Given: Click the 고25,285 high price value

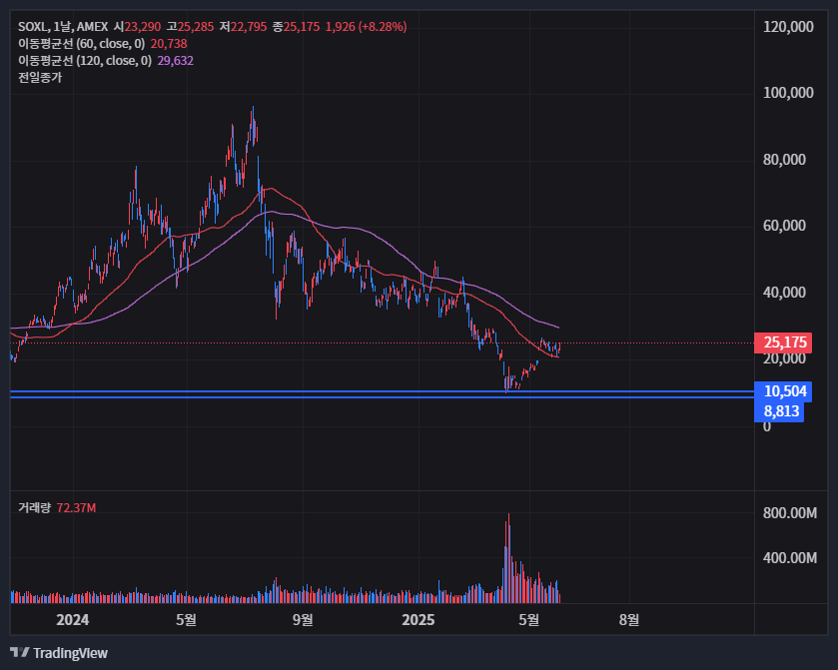Looking at the screenshot, I should tap(190, 27).
